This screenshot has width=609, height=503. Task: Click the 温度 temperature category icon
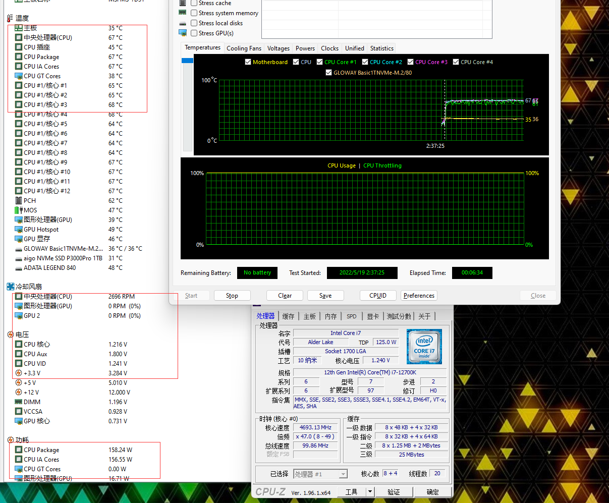(10, 18)
